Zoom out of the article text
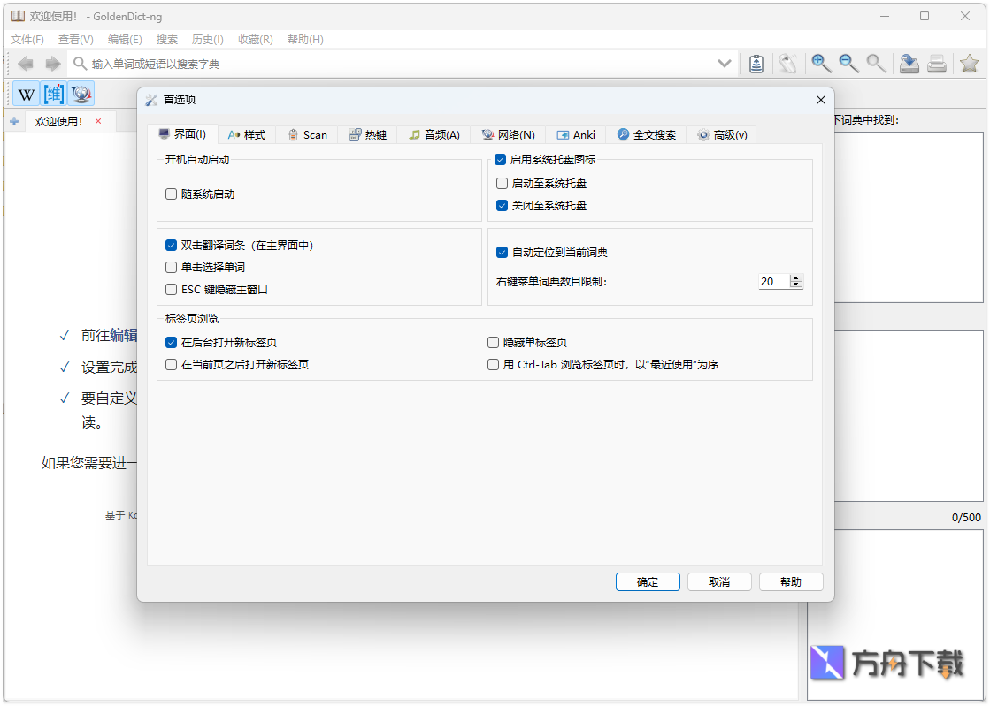The width and height of the screenshot is (990, 706). tap(848, 63)
